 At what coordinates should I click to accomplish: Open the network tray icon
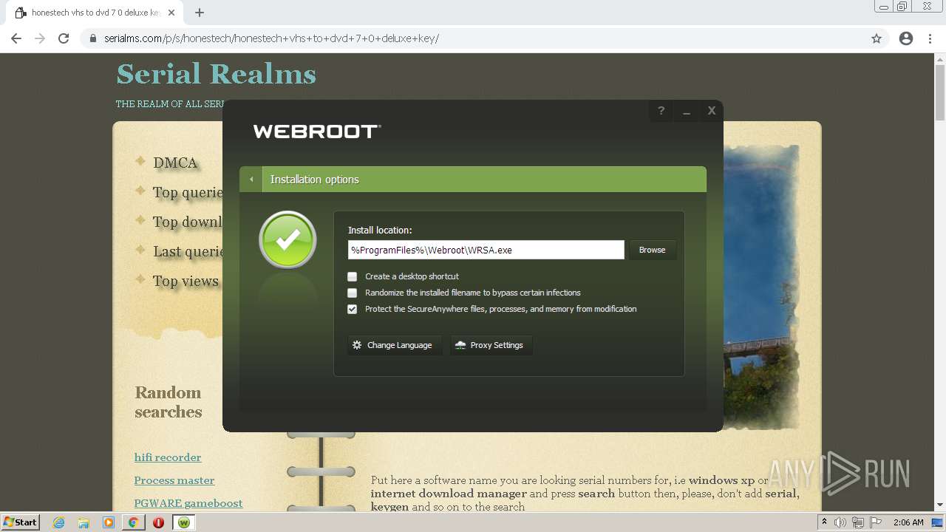click(x=858, y=522)
